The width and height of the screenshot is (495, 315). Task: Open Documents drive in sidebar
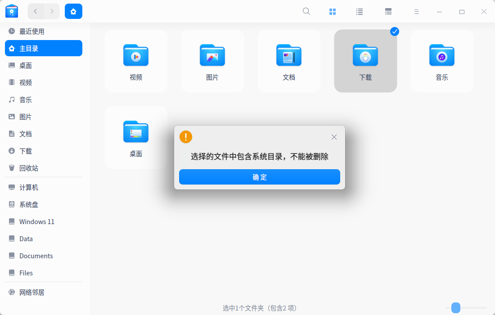(x=44, y=256)
